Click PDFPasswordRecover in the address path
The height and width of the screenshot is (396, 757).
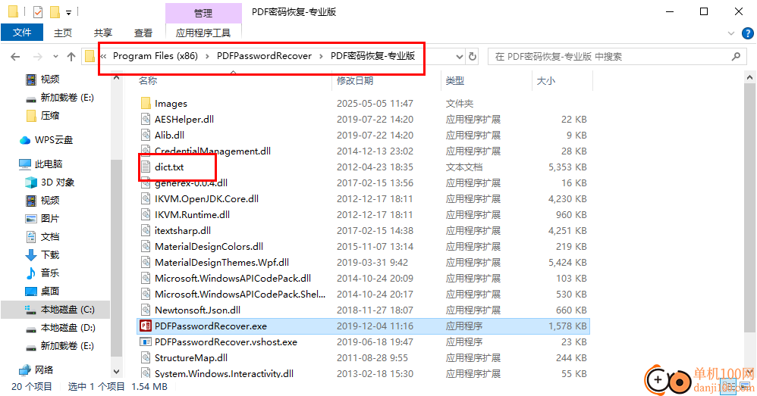point(264,56)
